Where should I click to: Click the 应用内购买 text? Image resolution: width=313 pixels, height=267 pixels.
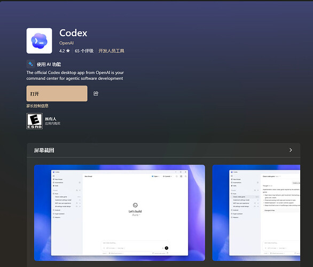point(52,123)
